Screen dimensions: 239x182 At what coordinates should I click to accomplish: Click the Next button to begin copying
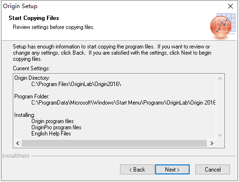pos(172,169)
